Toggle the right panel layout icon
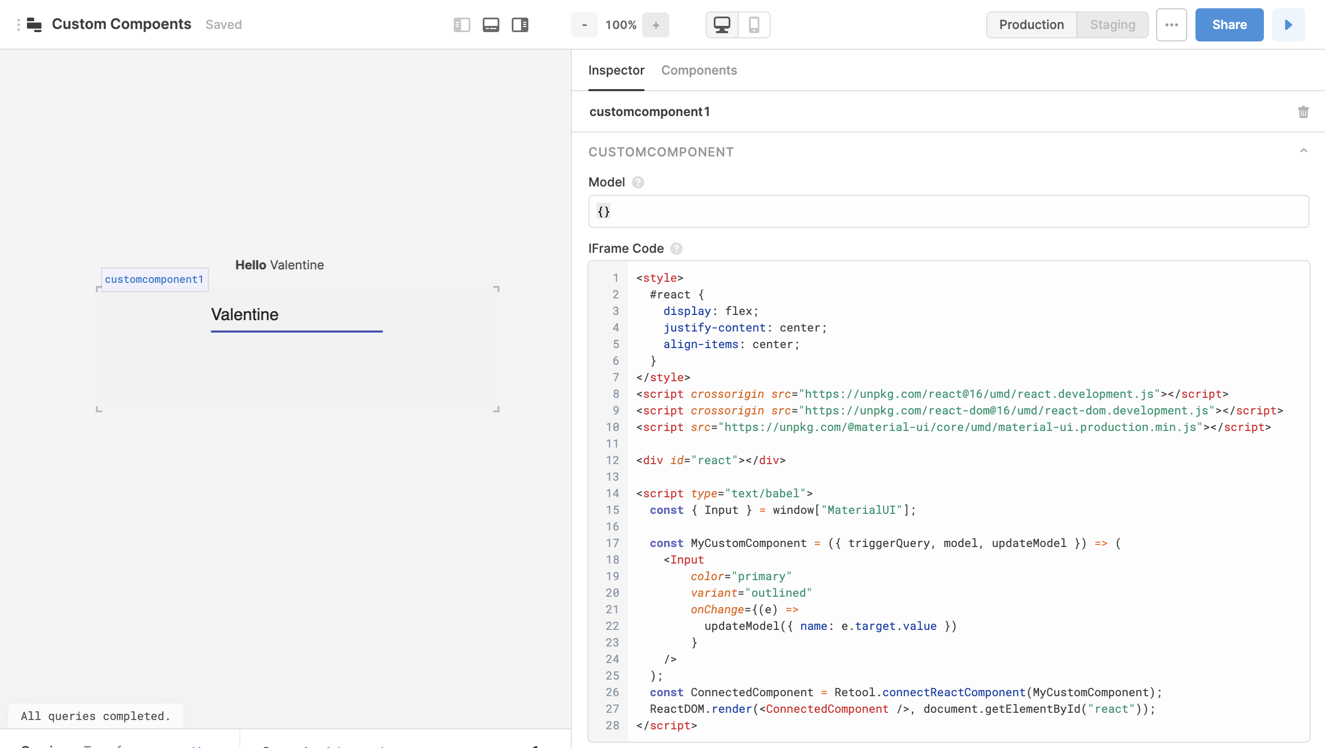The height and width of the screenshot is (748, 1325). click(520, 25)
